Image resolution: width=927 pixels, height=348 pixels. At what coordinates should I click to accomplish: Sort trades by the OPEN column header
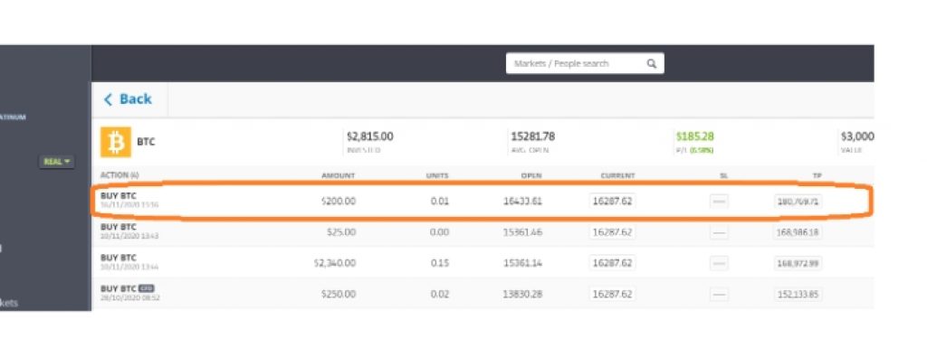[x=531, y=175]
